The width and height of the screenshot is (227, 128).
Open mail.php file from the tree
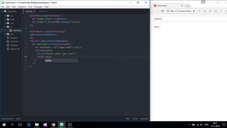14,45
